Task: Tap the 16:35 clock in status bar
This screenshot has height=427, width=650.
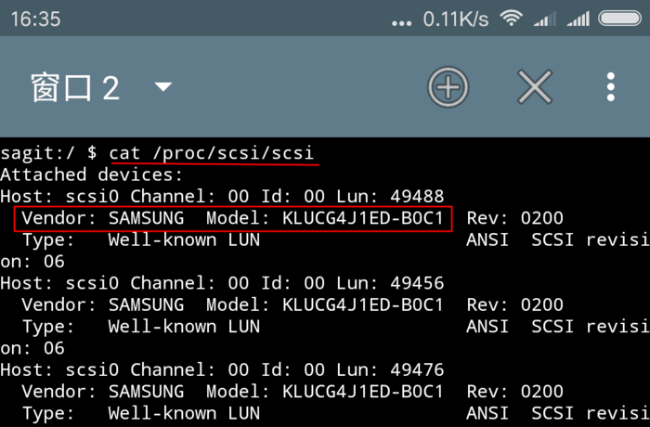Action: (x=35, y=19)
